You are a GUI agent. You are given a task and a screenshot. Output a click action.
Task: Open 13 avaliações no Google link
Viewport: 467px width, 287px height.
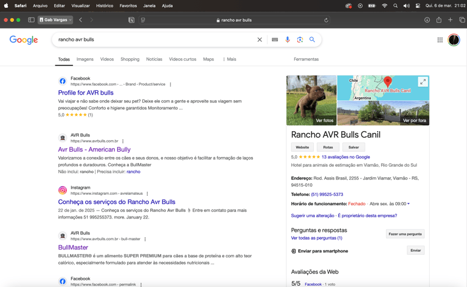(x=346, y=157)
